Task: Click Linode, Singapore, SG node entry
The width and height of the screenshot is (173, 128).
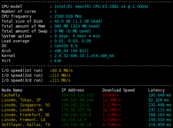Action: tap(26, 105)
